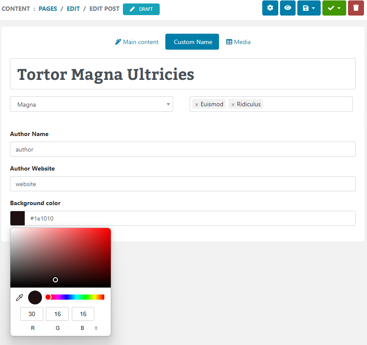Switch to the Media tab
The width and height of the screenshot is (367, 345).
coord(238,41)
